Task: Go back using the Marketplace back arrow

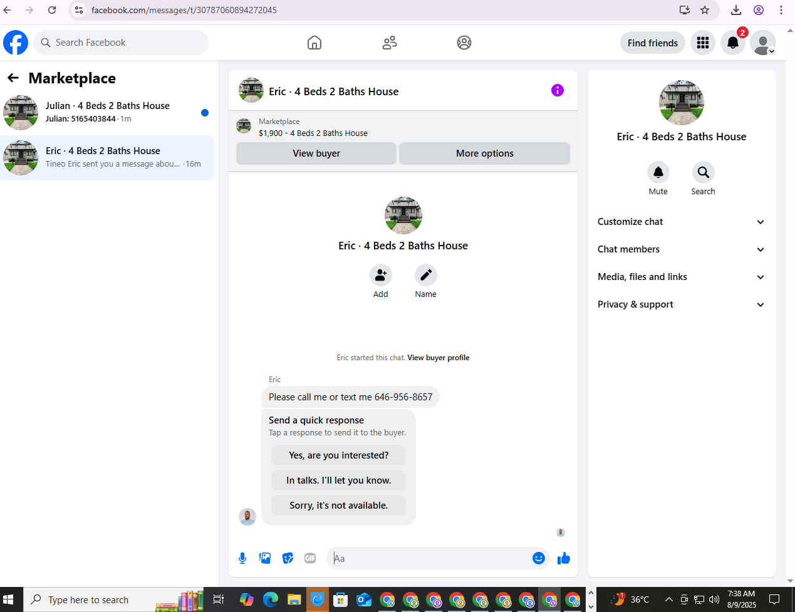Action: [x=13, y=78]
